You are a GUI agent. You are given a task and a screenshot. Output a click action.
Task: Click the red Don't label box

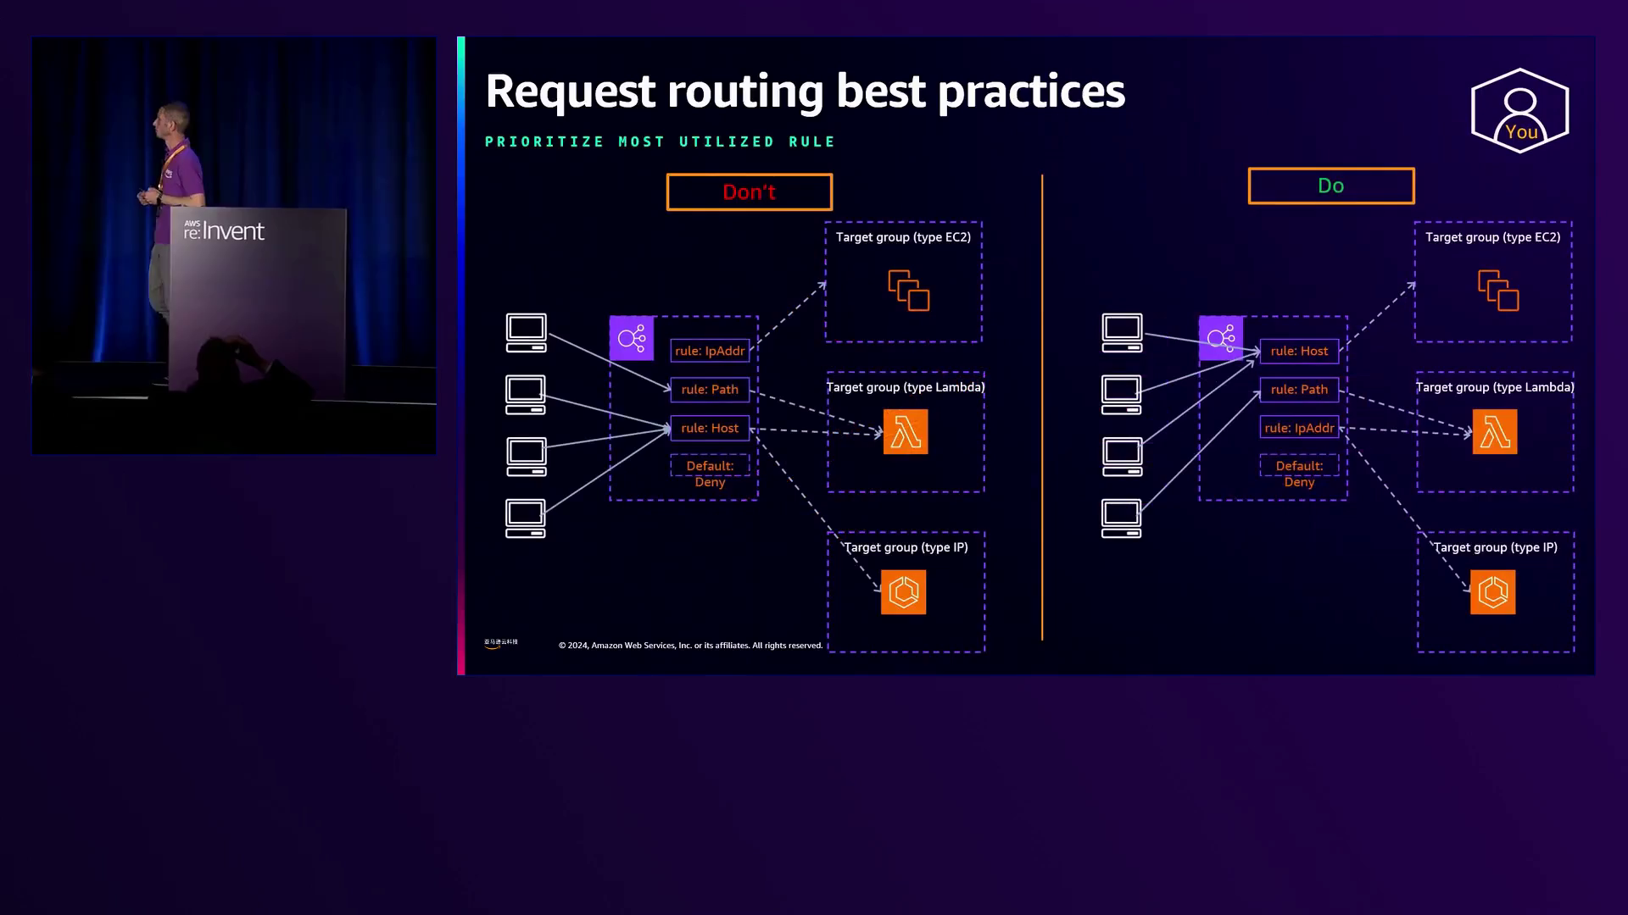(x=749, y=192)
